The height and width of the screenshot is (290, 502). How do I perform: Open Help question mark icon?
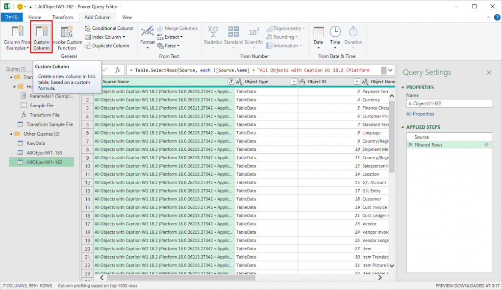497,17
